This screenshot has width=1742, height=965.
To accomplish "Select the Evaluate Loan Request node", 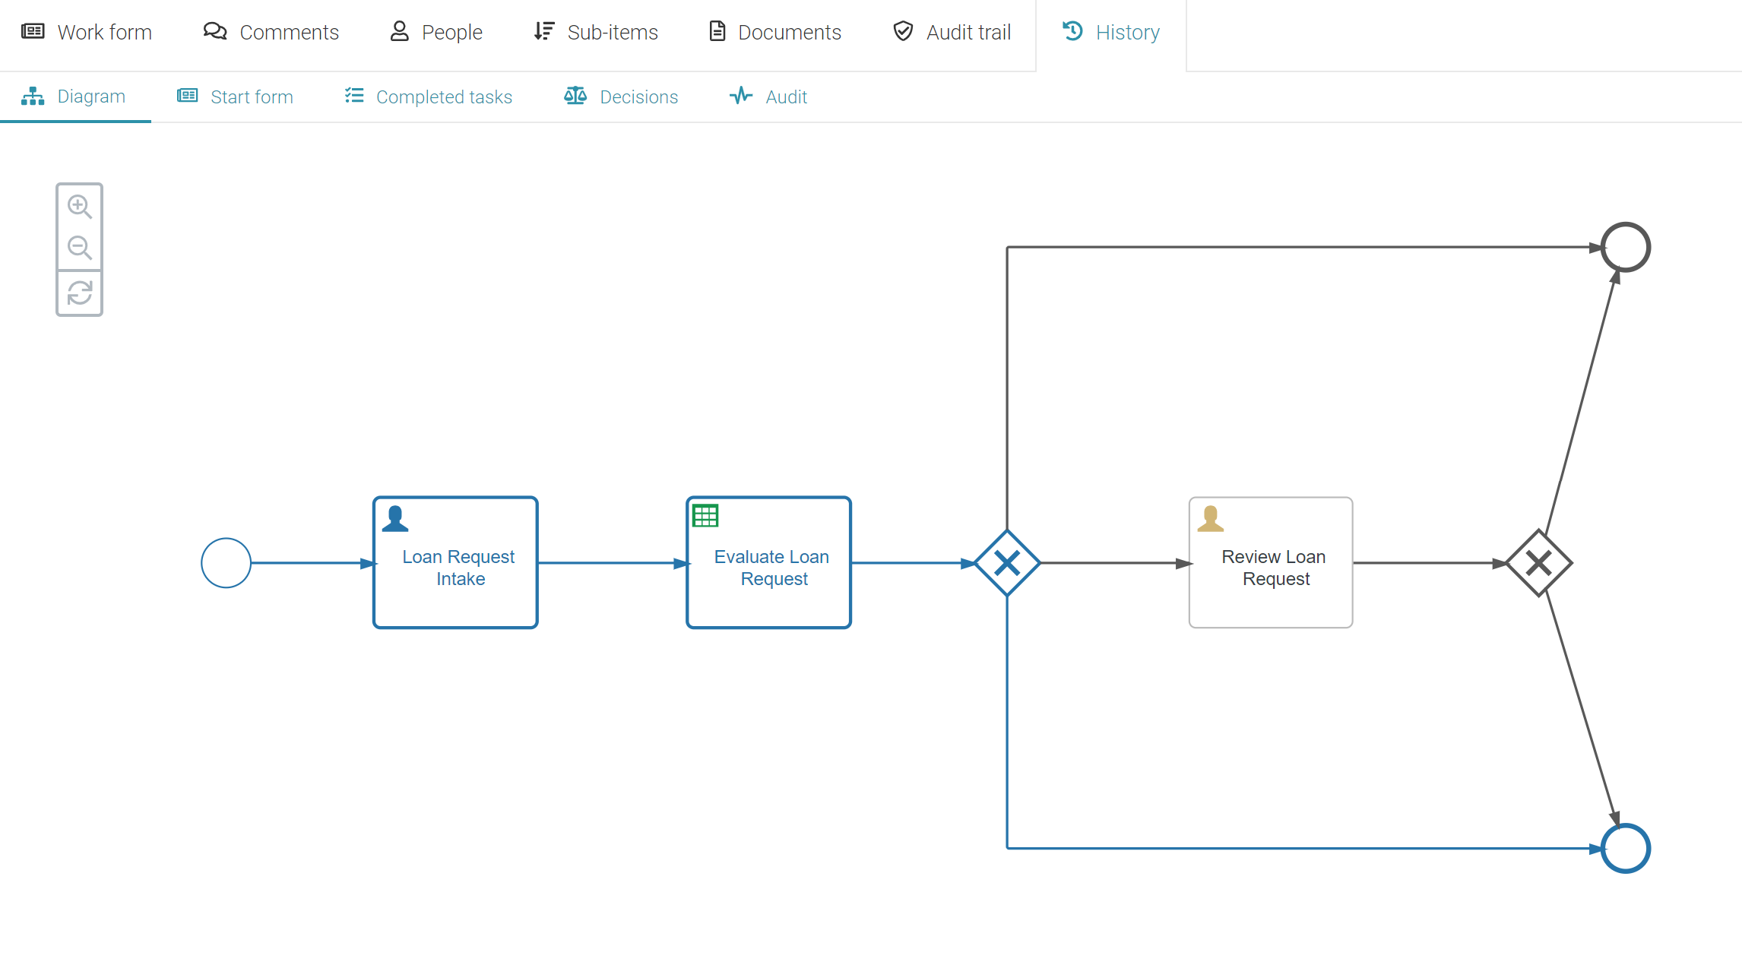I will 768,563.
